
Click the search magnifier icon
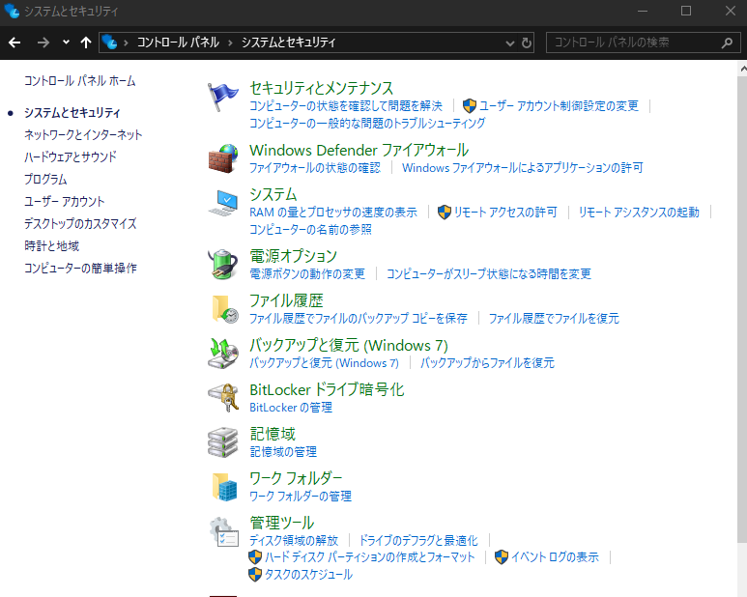click(x=727, y=43)
